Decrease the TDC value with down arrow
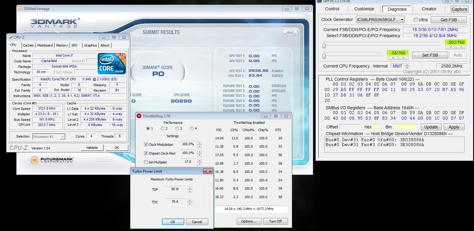474x231 pixels. [190, 203]
